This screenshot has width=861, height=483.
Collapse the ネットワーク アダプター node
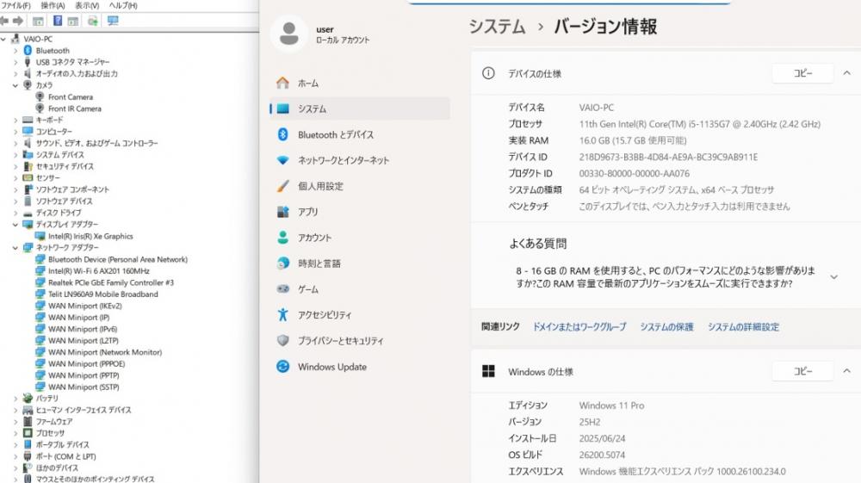coord(15,247)
